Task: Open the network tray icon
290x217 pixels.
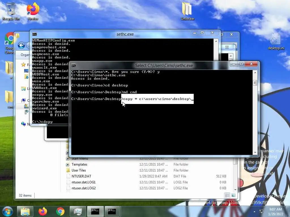Action: click(261, 211)
